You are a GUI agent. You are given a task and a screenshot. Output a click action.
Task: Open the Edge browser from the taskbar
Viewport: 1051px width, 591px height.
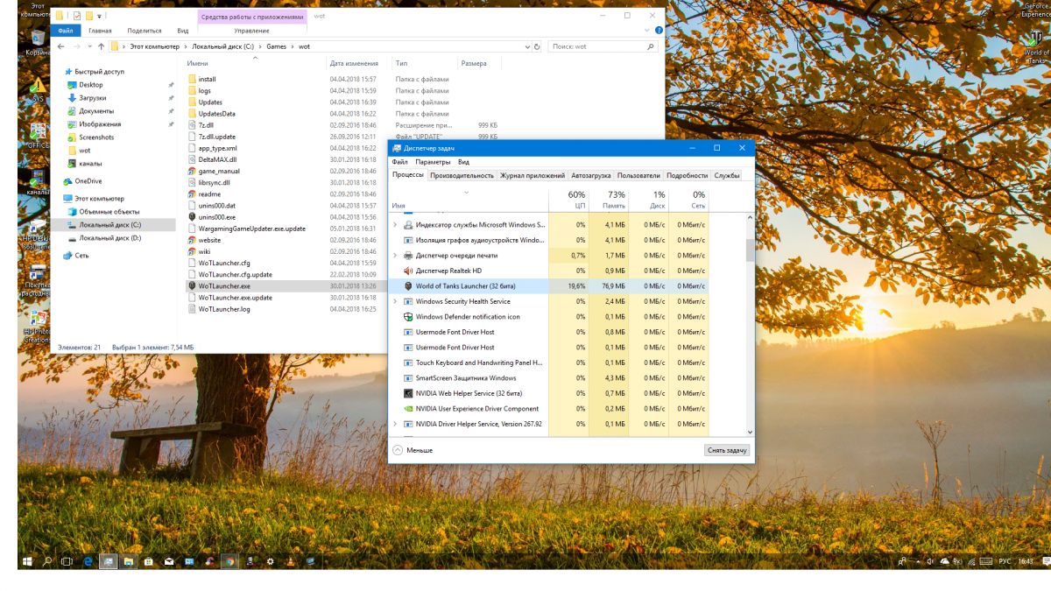click(x=88, y=560)
